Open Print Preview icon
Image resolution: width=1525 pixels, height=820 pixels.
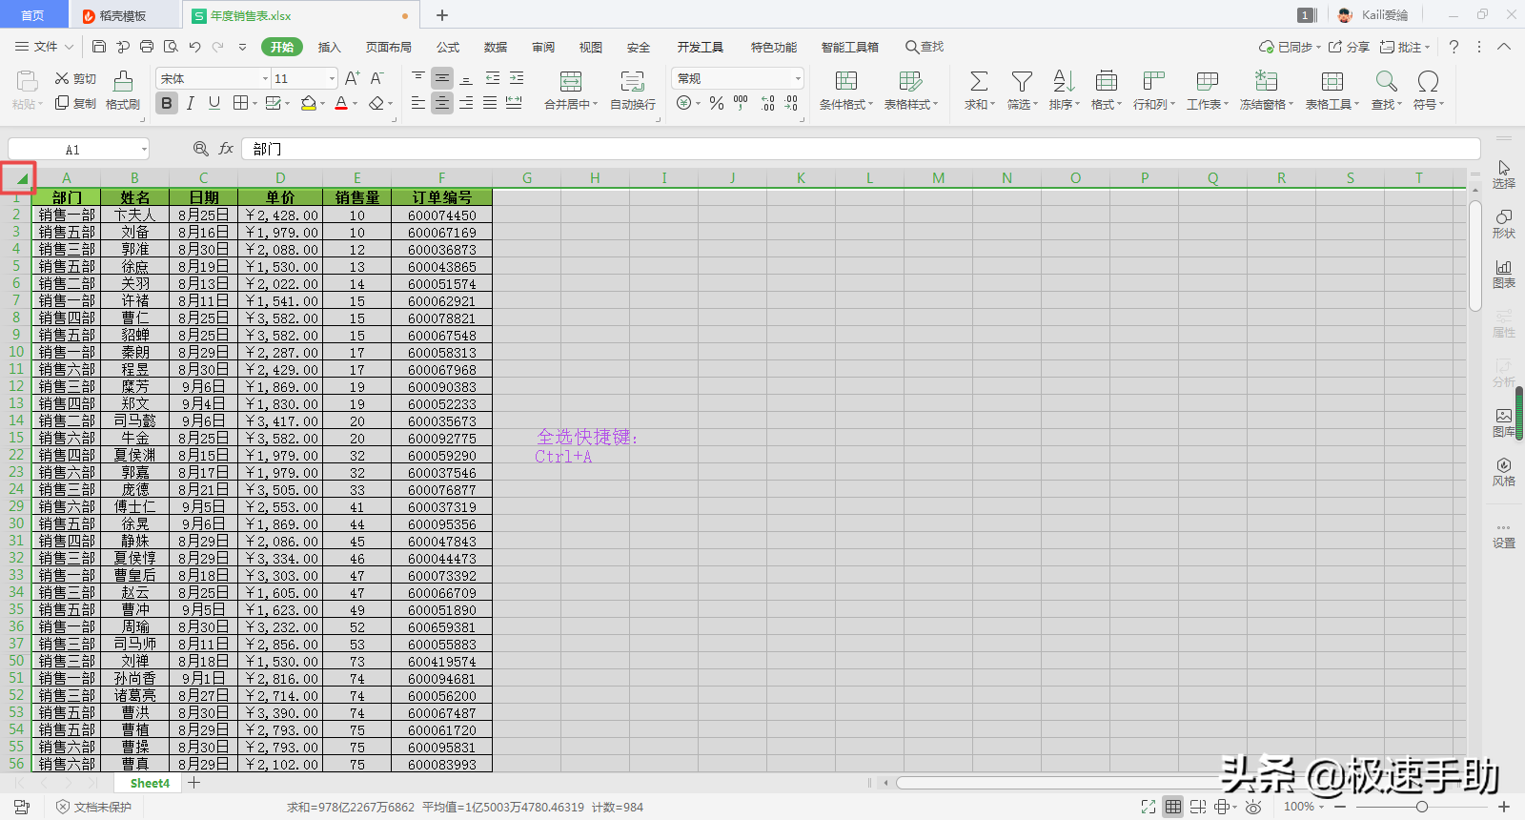click(171, 47)
